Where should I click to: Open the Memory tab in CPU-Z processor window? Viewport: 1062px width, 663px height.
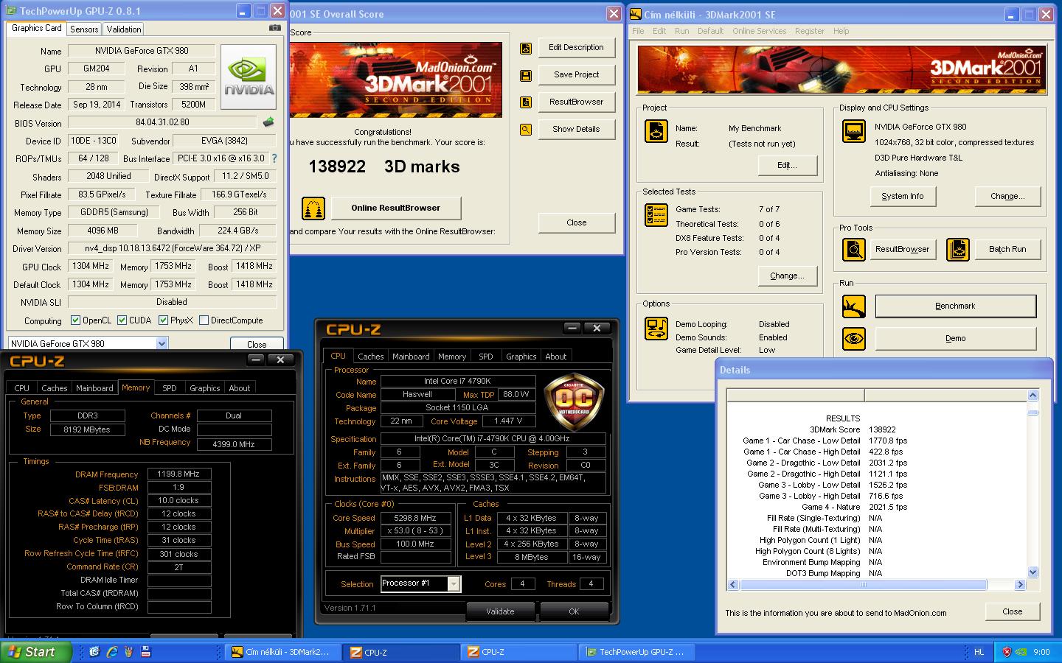[x=452, y=357]
